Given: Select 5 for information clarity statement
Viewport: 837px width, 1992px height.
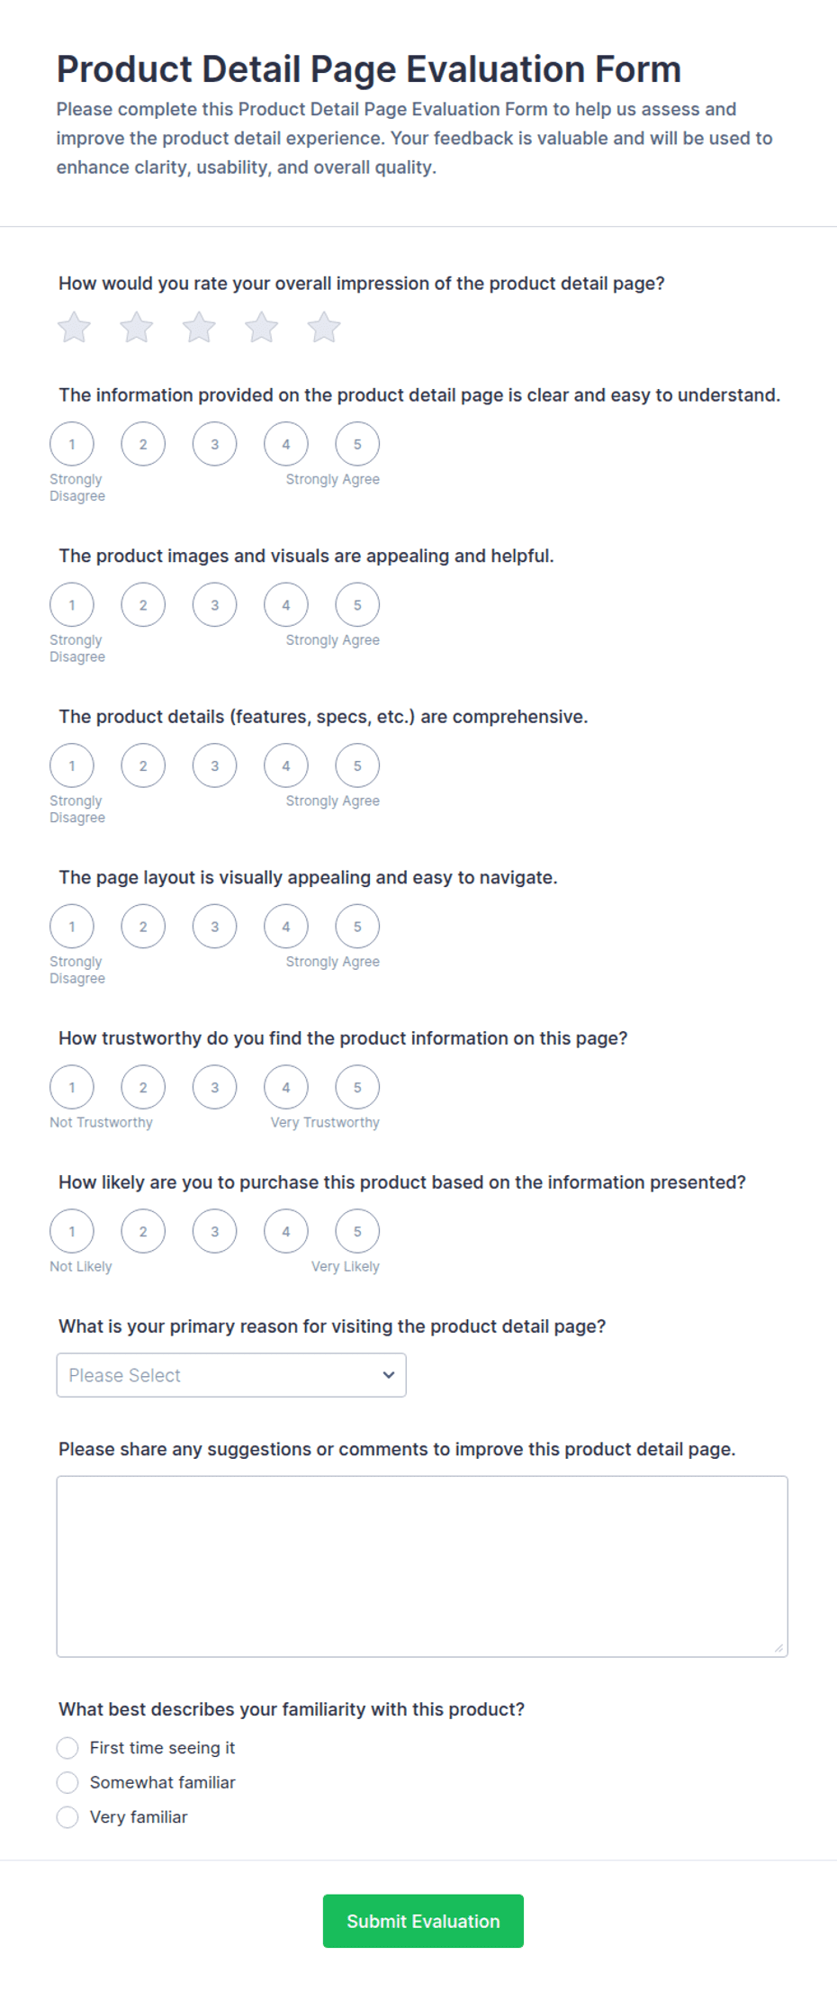Looking at the screenshot, I should coord(357,444).
